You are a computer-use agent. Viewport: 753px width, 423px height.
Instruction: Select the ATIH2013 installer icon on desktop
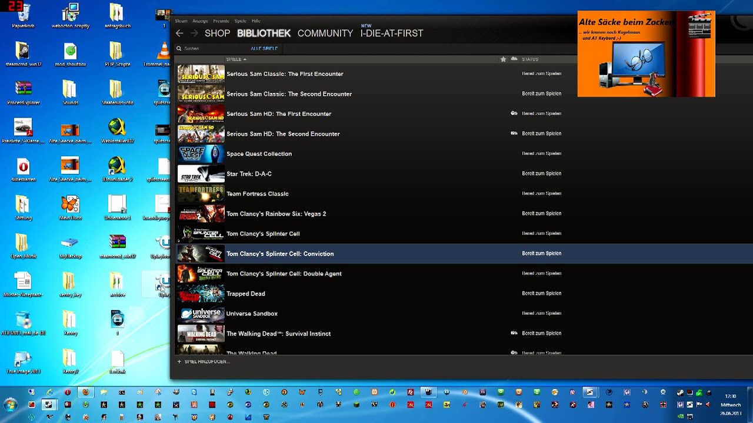click(23, 324)
